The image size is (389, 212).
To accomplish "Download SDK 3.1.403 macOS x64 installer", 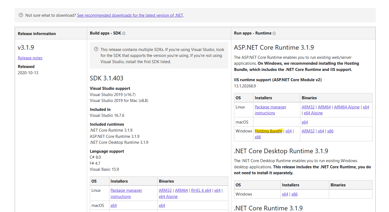I will (113, 206).
